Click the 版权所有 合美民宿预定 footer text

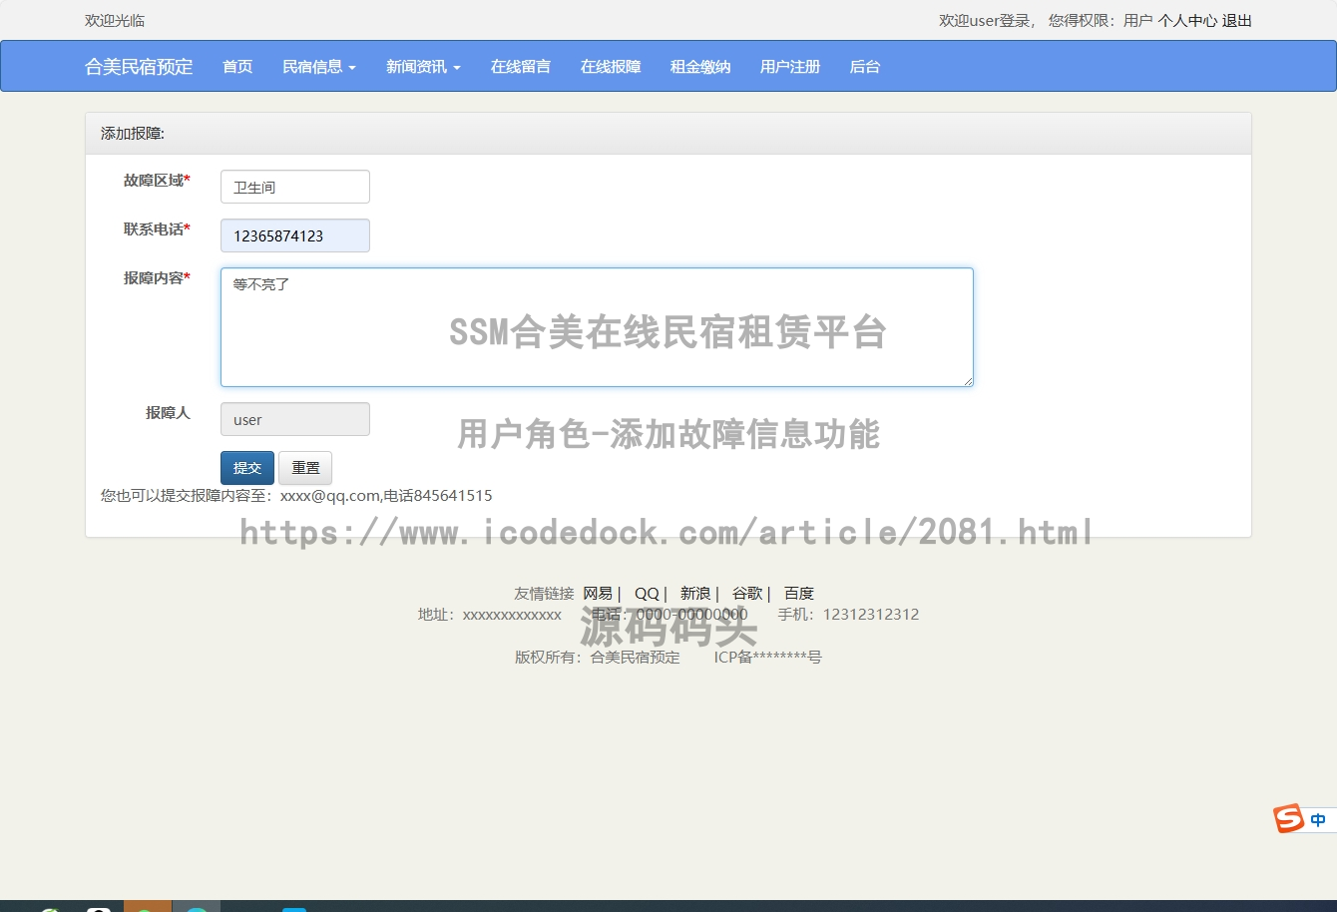pyautogui.click(x=598, y=657)
